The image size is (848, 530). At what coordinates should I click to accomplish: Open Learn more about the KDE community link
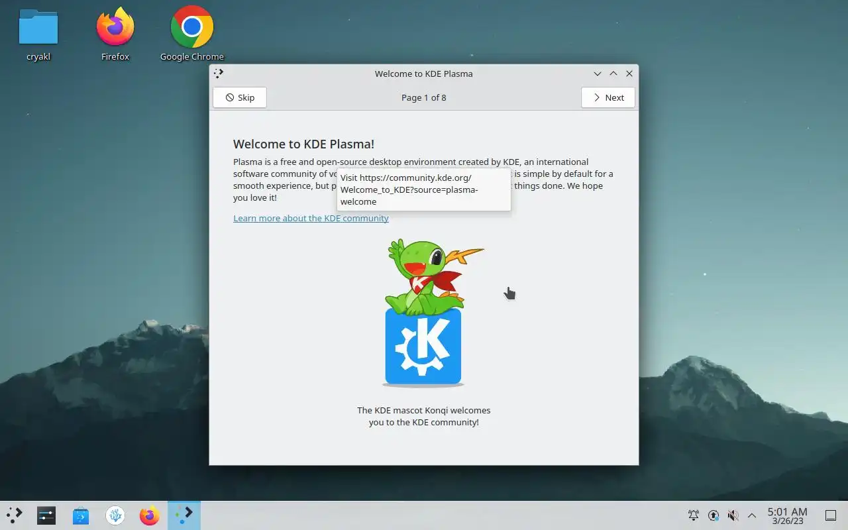(311, 218)
